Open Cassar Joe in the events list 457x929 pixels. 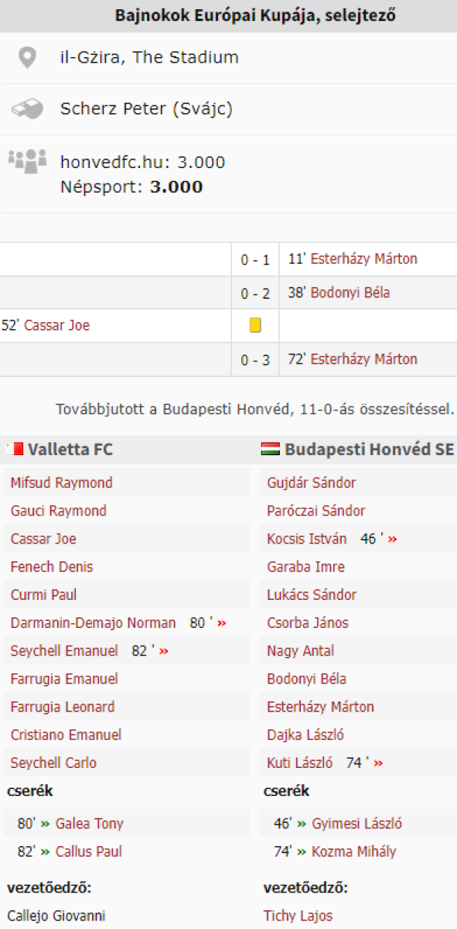tap(57, 326)
